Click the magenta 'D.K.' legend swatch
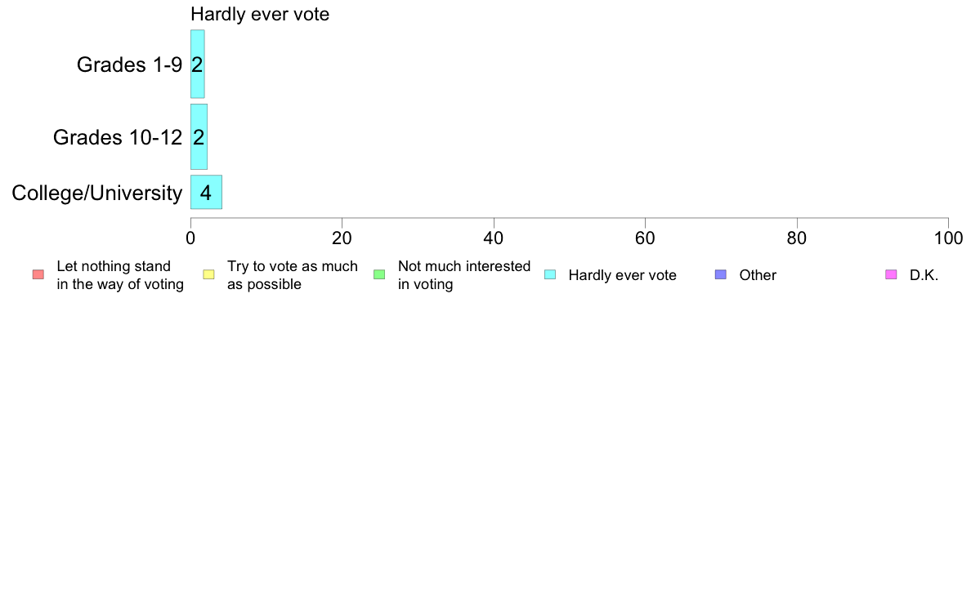The image size is (971, 601). point(891,275)
